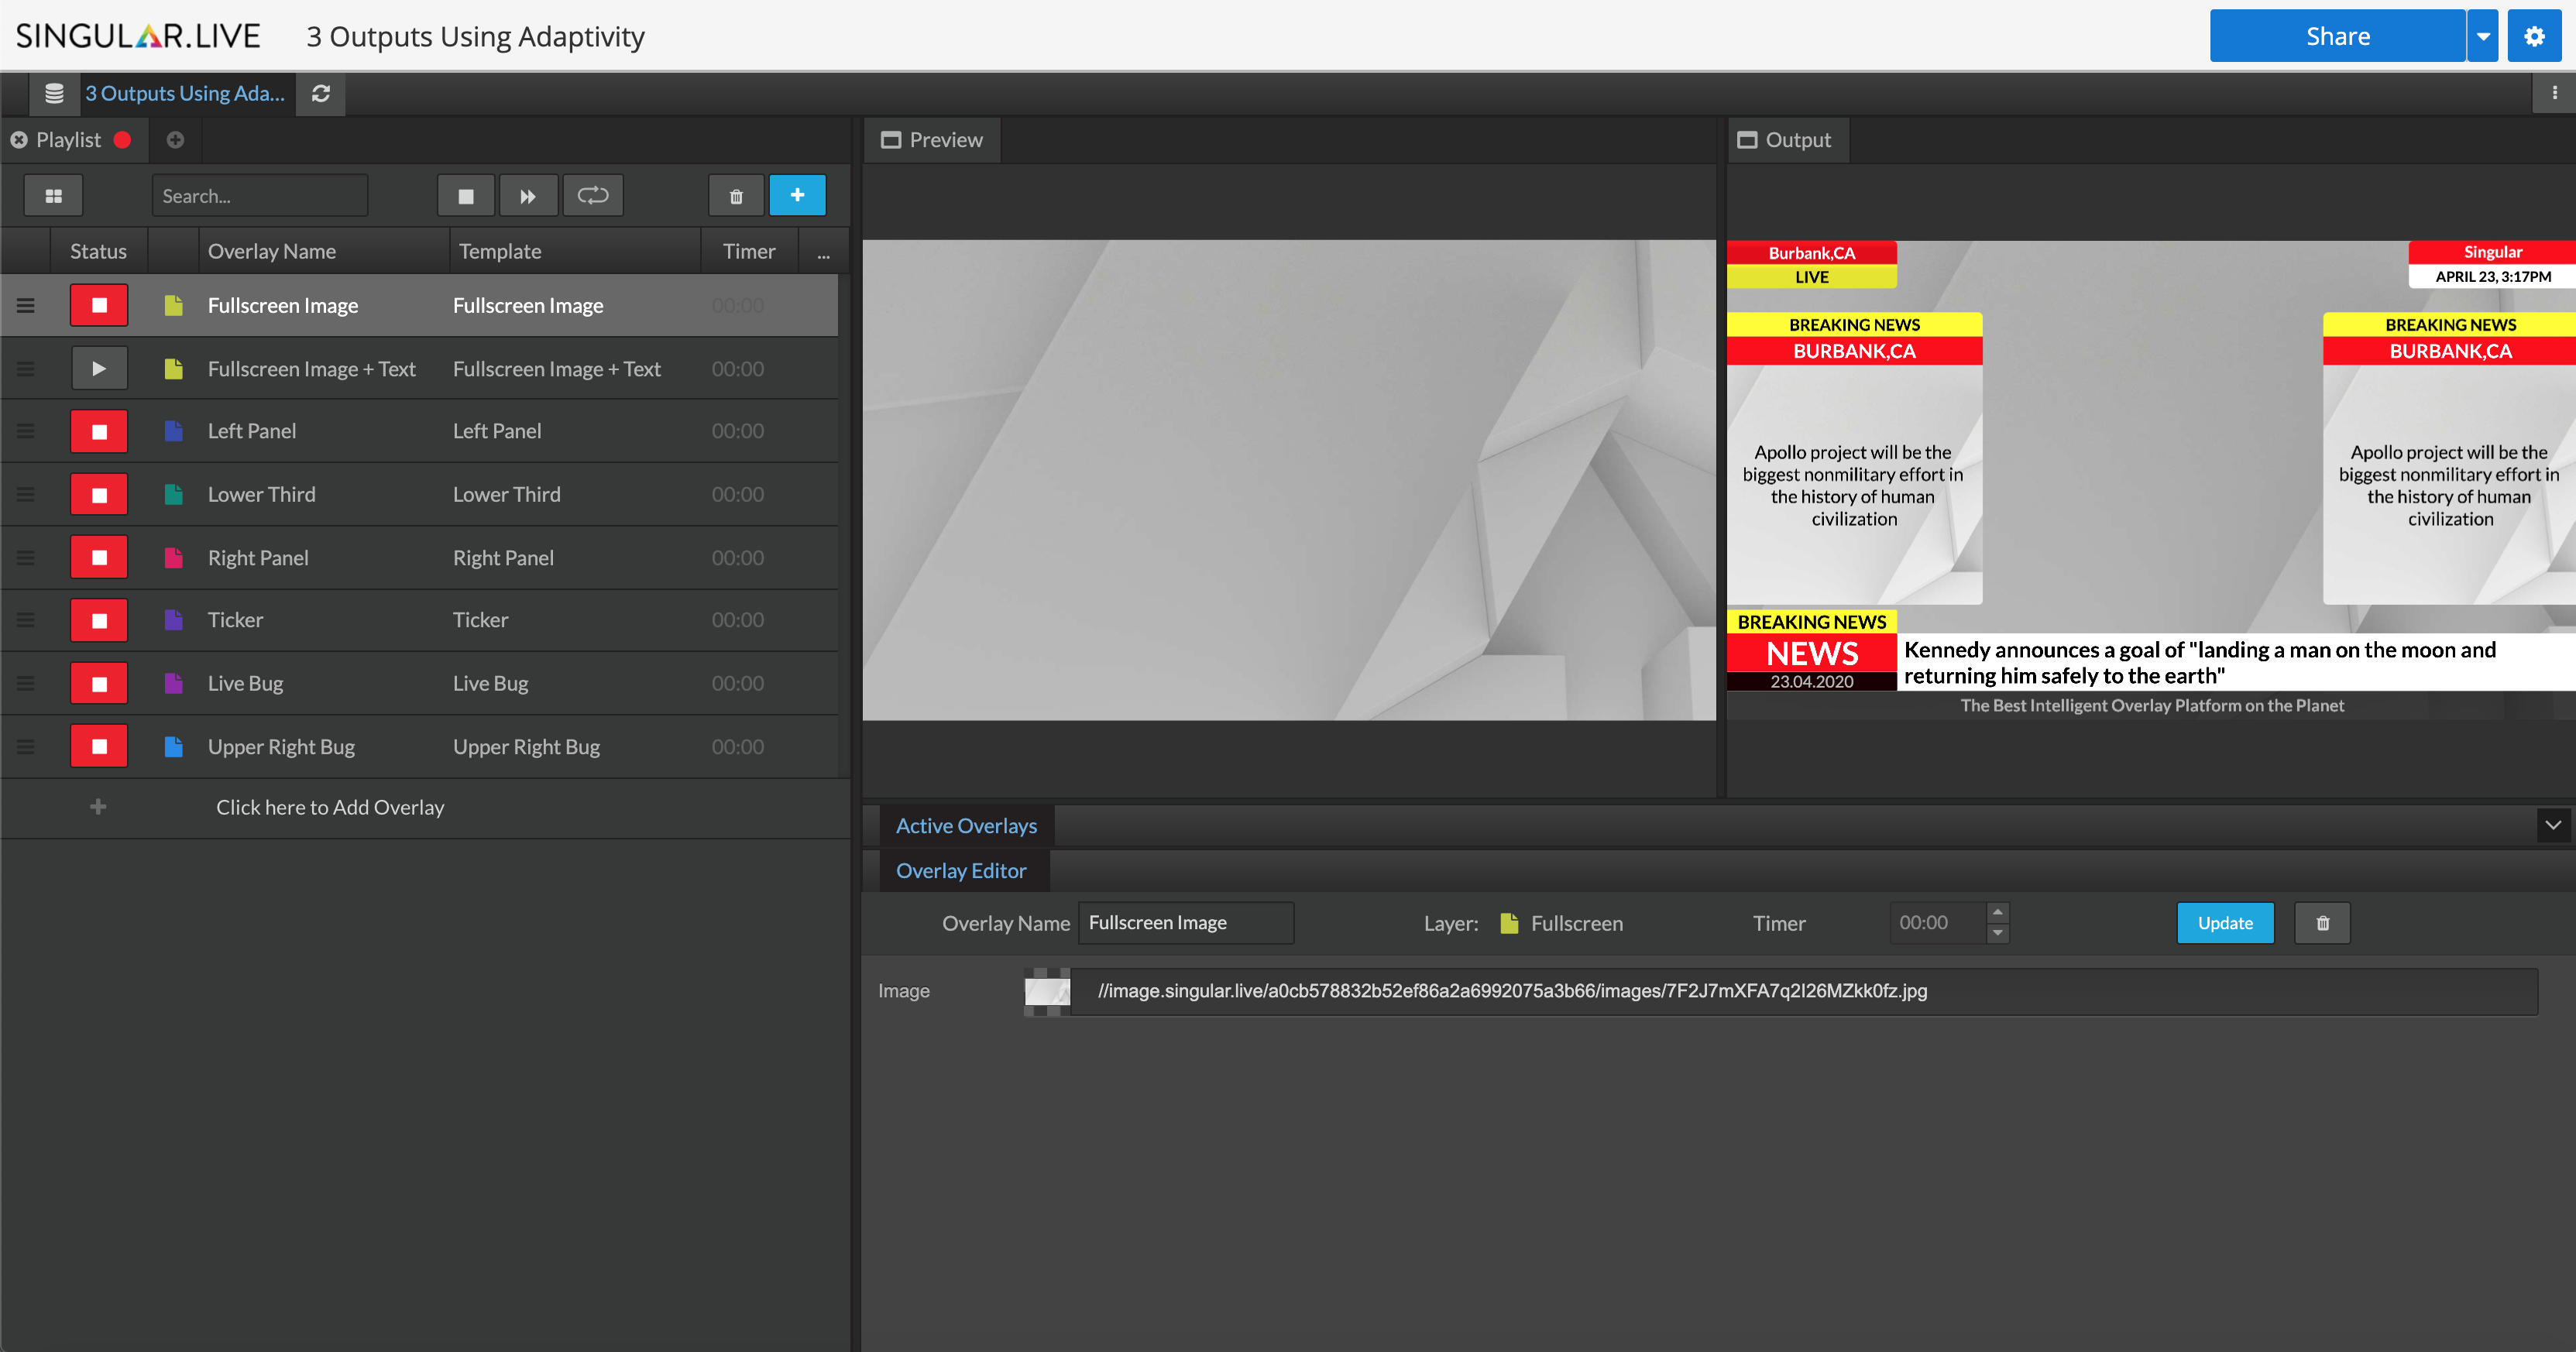The height and width of the screenshot is (1352, 2576).
Task: Click the image thumbnail in the Image field
Action: [x=1047, y=991]
